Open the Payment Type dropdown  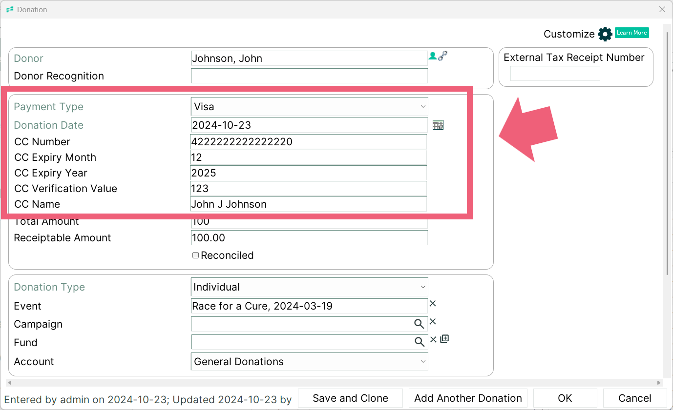click(309, 106)
